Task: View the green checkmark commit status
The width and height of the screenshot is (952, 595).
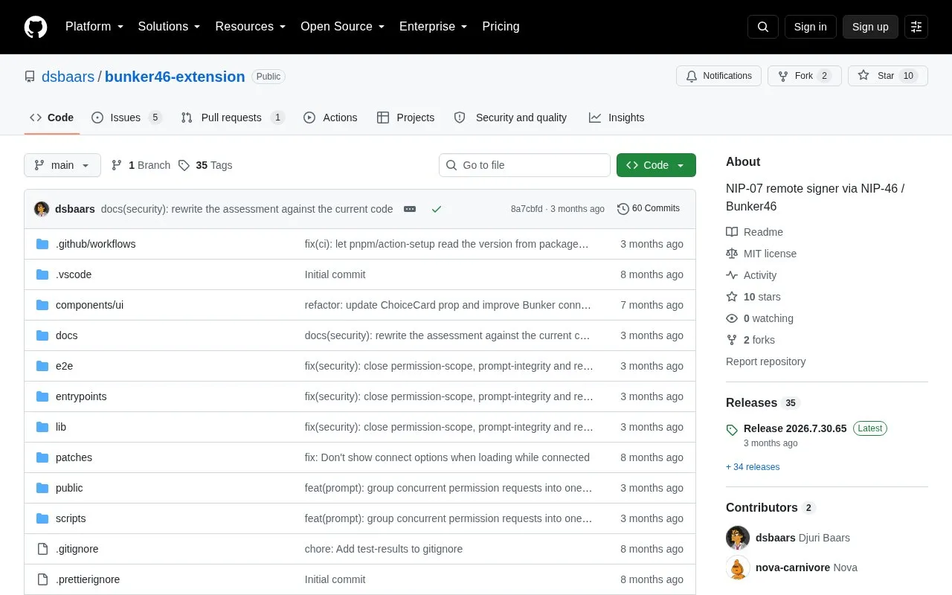Action: (x=437, y=209)
